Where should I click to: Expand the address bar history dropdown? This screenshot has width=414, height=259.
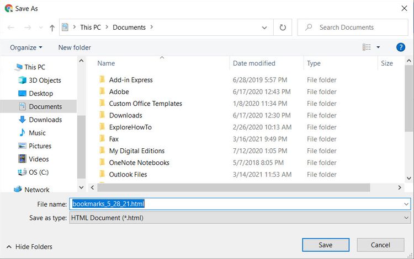(264, 28)
